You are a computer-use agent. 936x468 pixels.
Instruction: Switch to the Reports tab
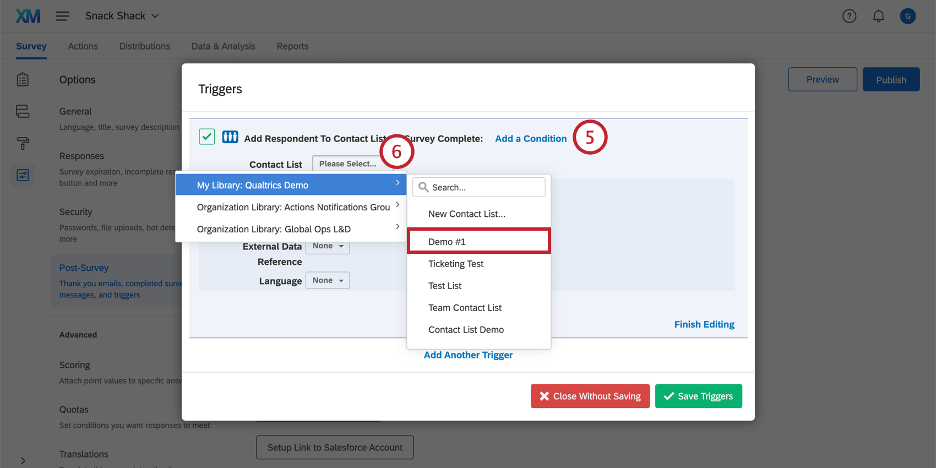(292, 46)
